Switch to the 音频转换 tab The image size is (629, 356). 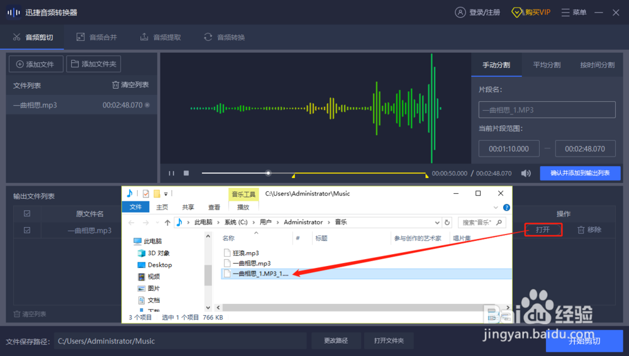click(x=225, y=37)
